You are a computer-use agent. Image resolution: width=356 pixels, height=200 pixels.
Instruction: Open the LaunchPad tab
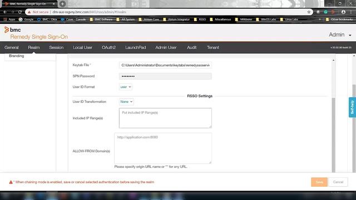coord(136,47)
